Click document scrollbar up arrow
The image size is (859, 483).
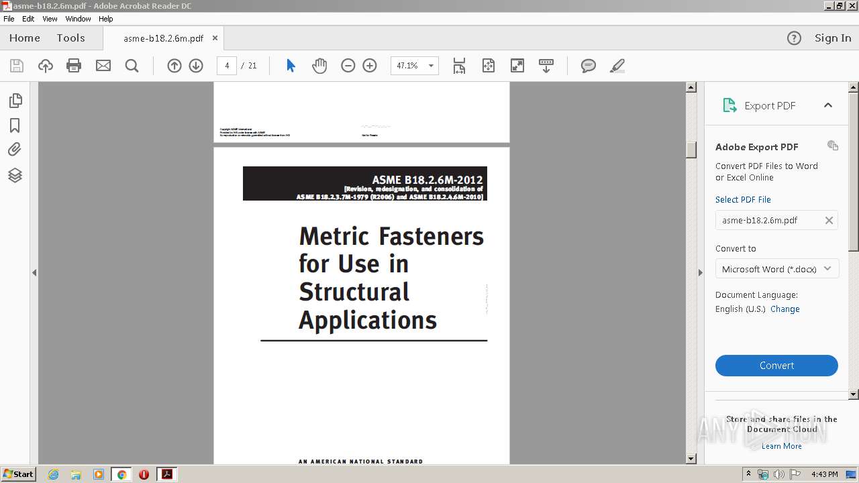pyautogui.click(x=691, y=87)
